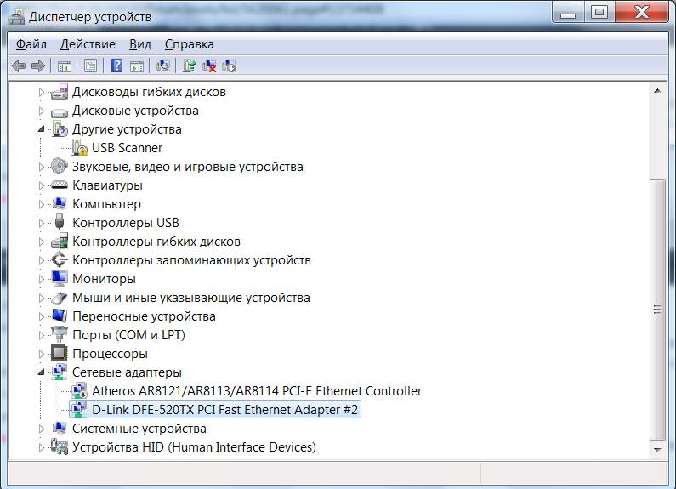676x489 pixels.
Task: Open the Properties toolbar icon
Action: point(90,66)
